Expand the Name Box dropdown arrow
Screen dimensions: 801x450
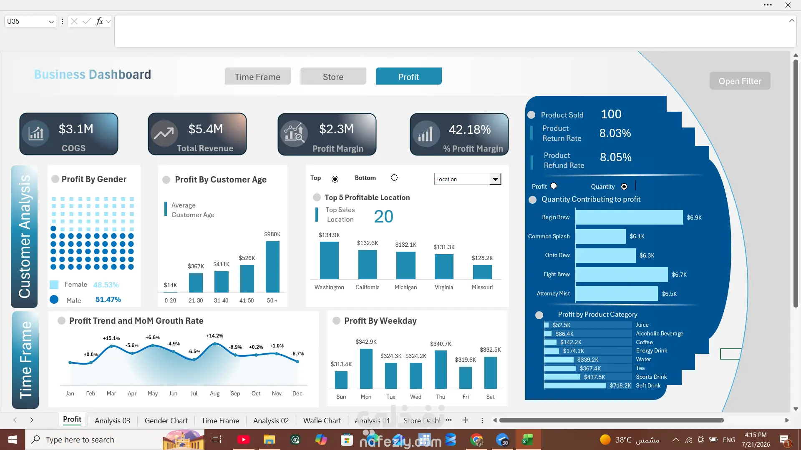[51, 22]
